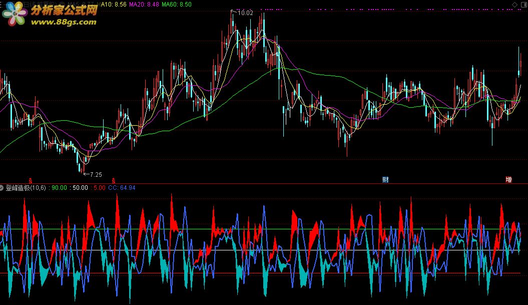
Task: Click the blue CC: 64.94 value
Action: click(122, 188)
